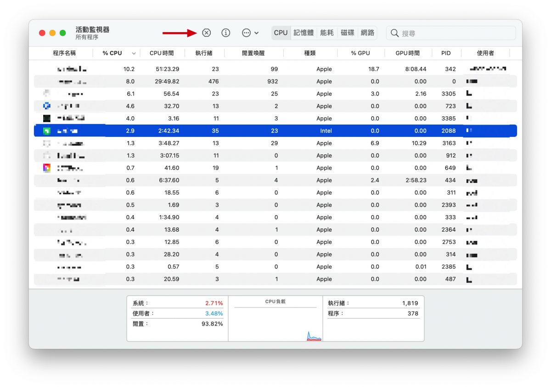Viewport: 551px width, 387px height.
Task: Toggle sort arrow on % CPU column
Action: (134, 53)
